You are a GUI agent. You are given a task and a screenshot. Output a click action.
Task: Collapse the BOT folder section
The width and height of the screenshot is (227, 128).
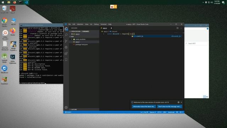84,37
